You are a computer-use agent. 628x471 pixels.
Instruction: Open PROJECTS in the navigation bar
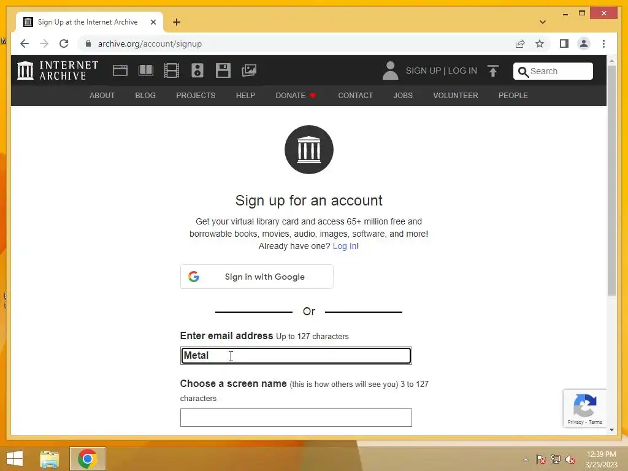(196, 95)
